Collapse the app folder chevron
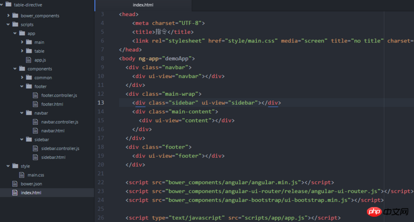 15,33
